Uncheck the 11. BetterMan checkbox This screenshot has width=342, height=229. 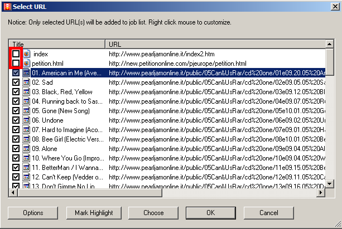pyautogui.click(x=16, y=168)
